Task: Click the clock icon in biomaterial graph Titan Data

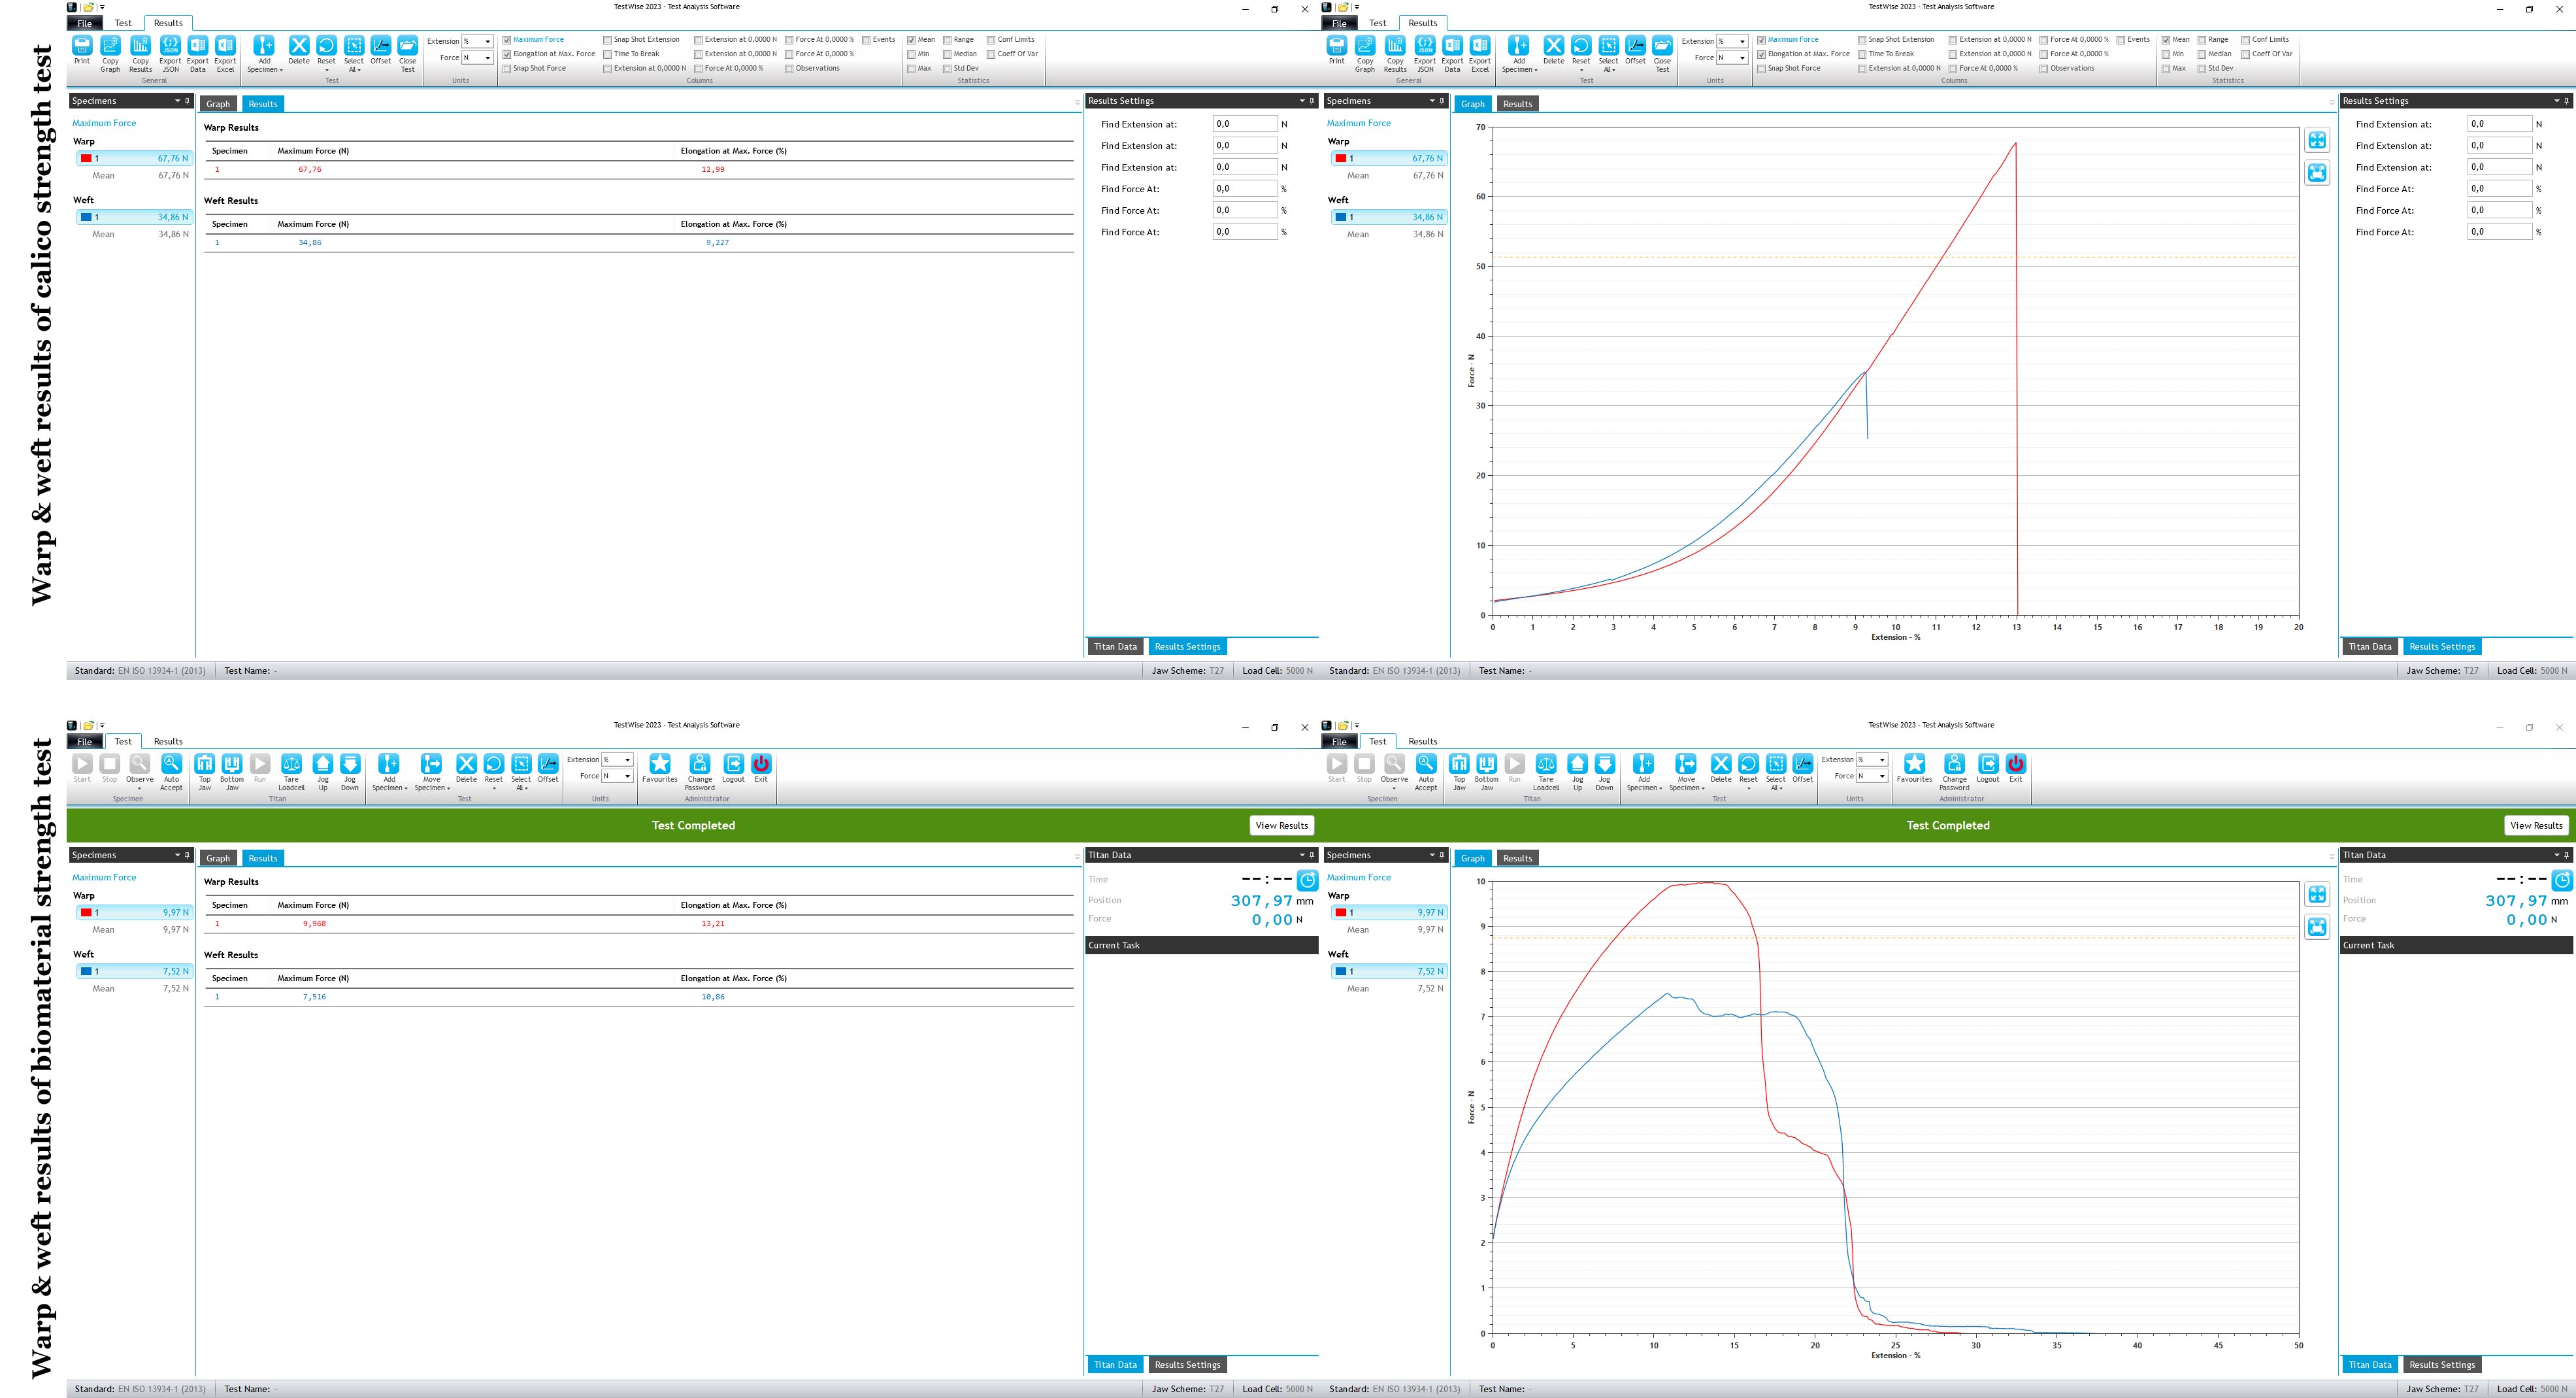Action: [2562, 880]
